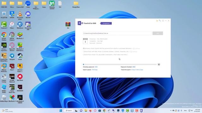This screenshot has height=113, width=202.
Task: Select Brute Force with Mask Attack option
Action: click(84, 51)
